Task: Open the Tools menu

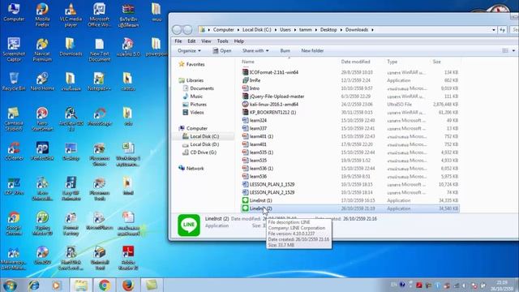Action: [222, 41]
